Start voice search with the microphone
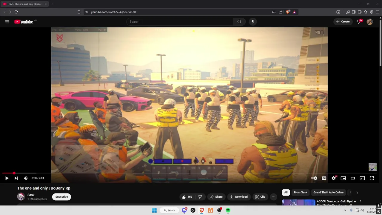 (x=253, y=21)
